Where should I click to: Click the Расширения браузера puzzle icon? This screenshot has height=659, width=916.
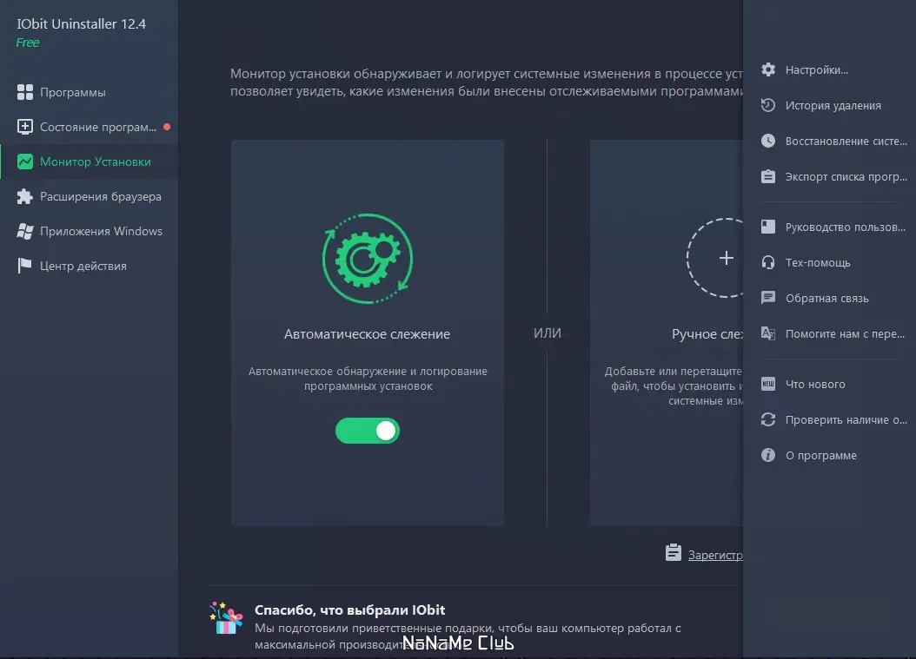pyautogui.click(x=25, y=197)
